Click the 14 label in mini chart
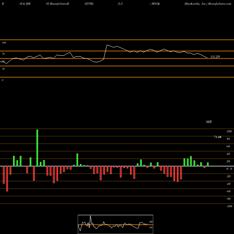Viewport: 234px width, 234px height. pyautogui.click(x=151, y=227)
